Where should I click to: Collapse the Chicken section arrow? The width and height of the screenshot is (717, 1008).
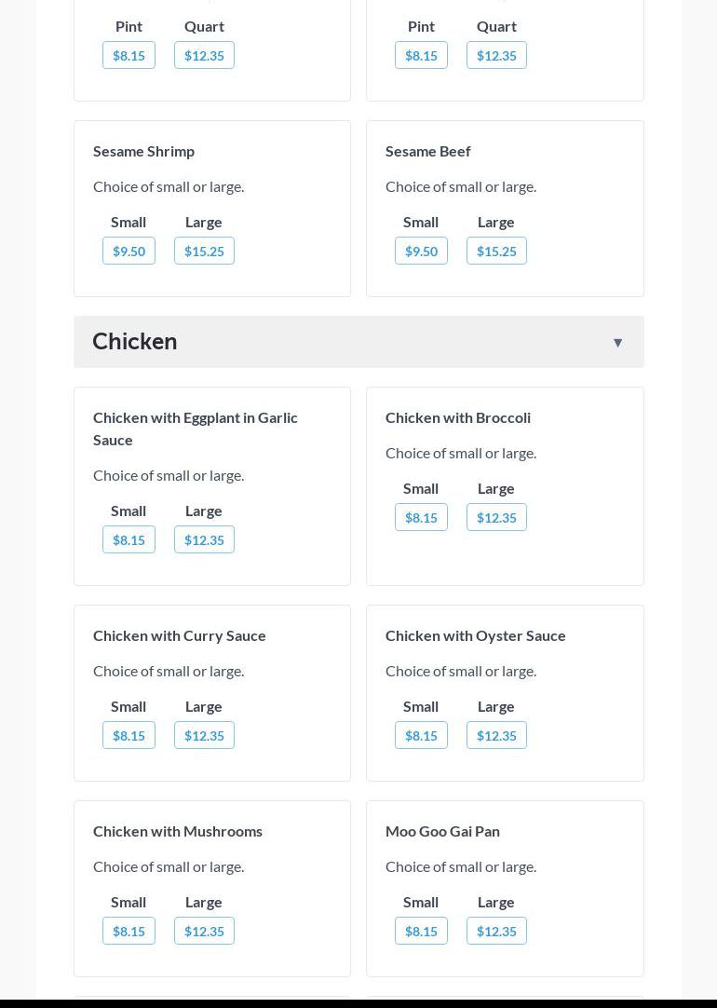tap(617, 343)
